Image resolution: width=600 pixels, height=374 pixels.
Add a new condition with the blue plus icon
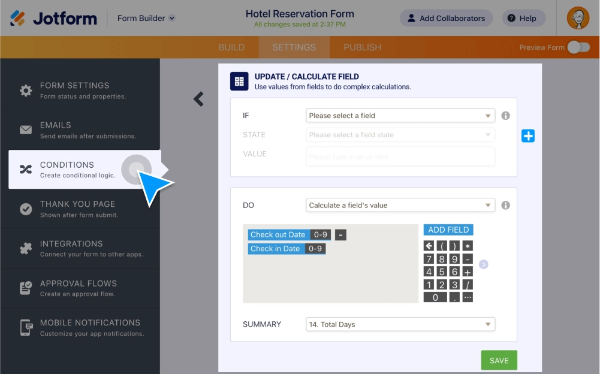point(528,135)
